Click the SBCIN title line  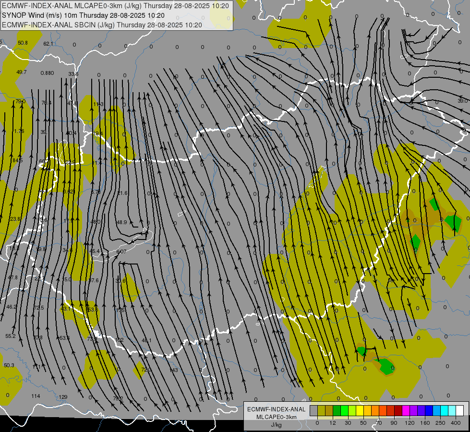(x=102, y=25)
